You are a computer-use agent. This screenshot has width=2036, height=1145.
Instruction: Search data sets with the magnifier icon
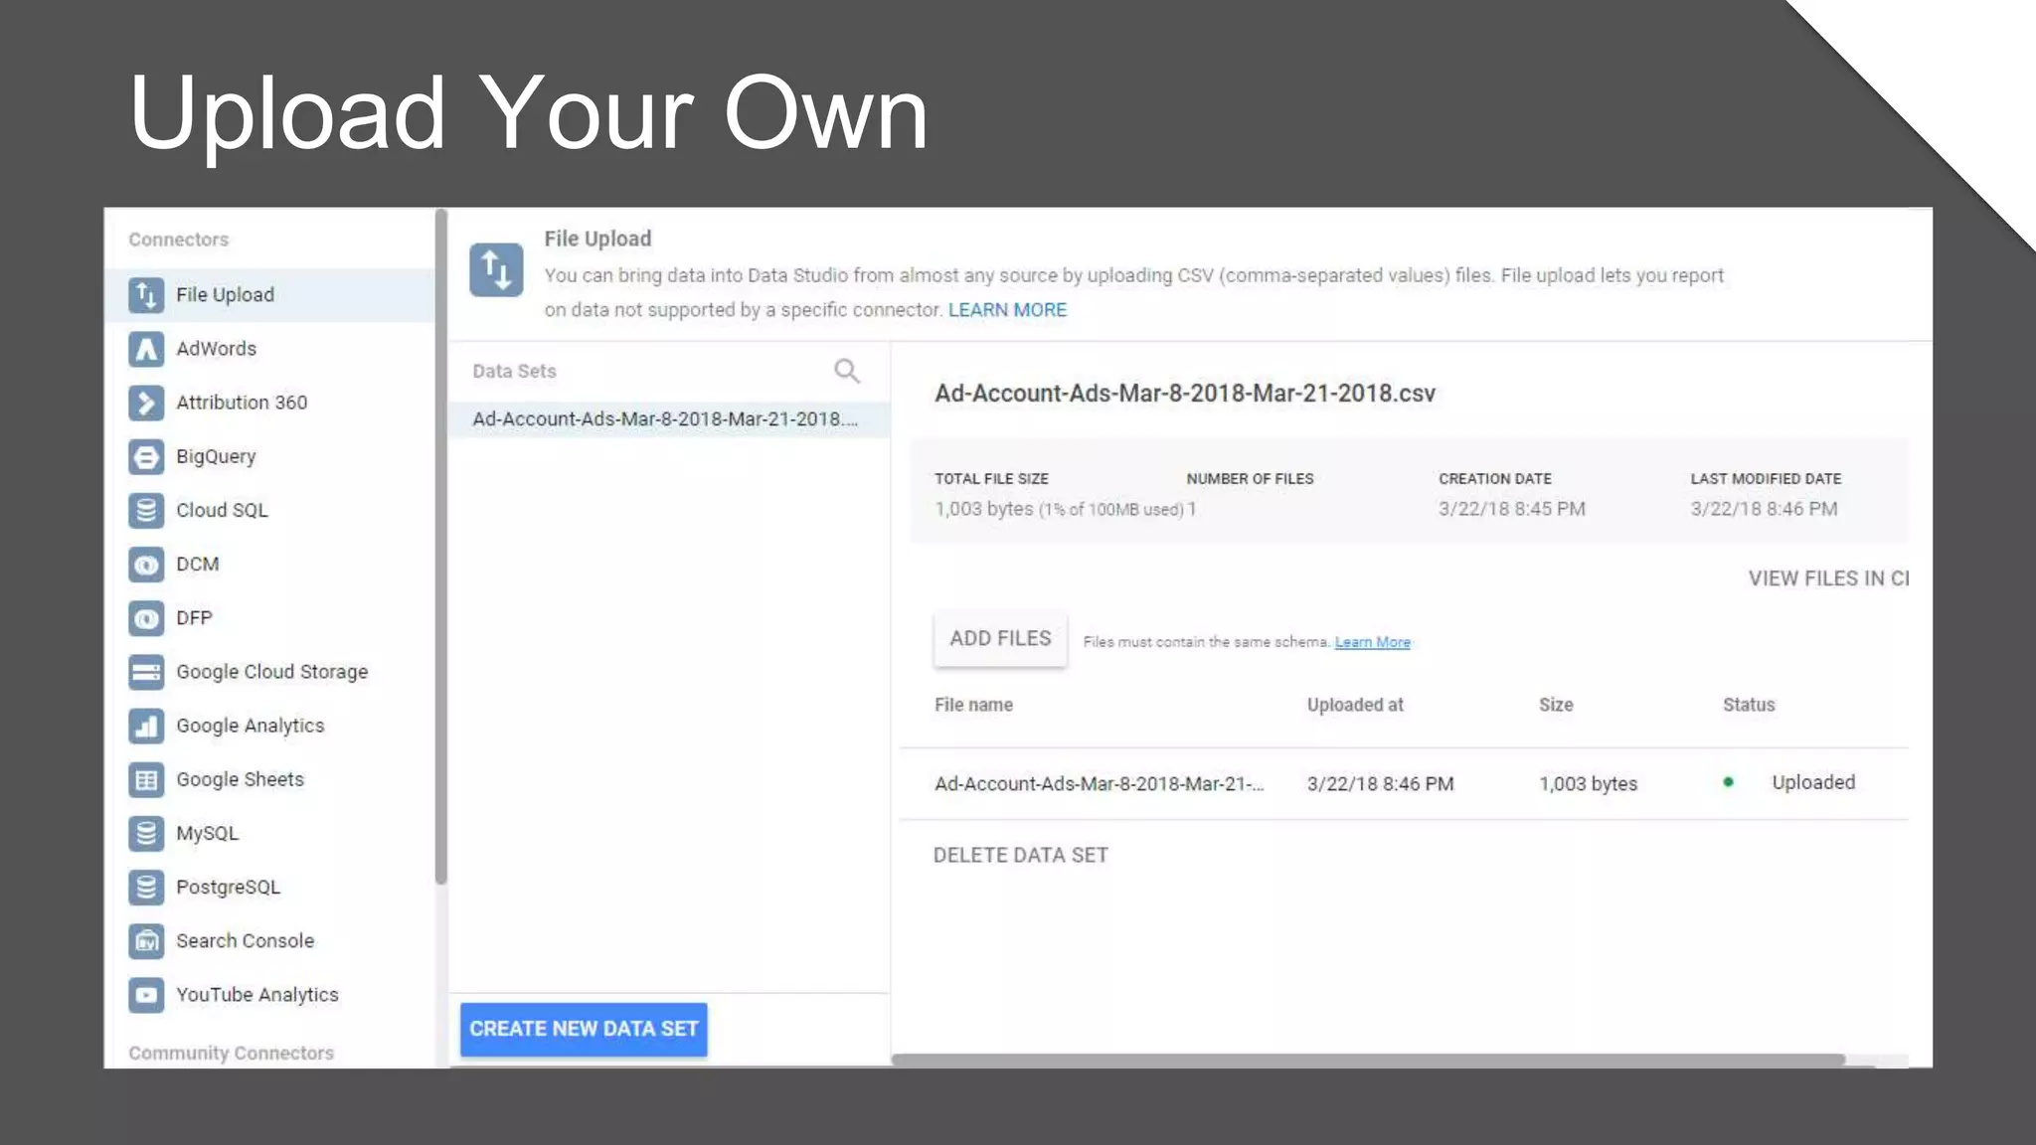(846, 372)
